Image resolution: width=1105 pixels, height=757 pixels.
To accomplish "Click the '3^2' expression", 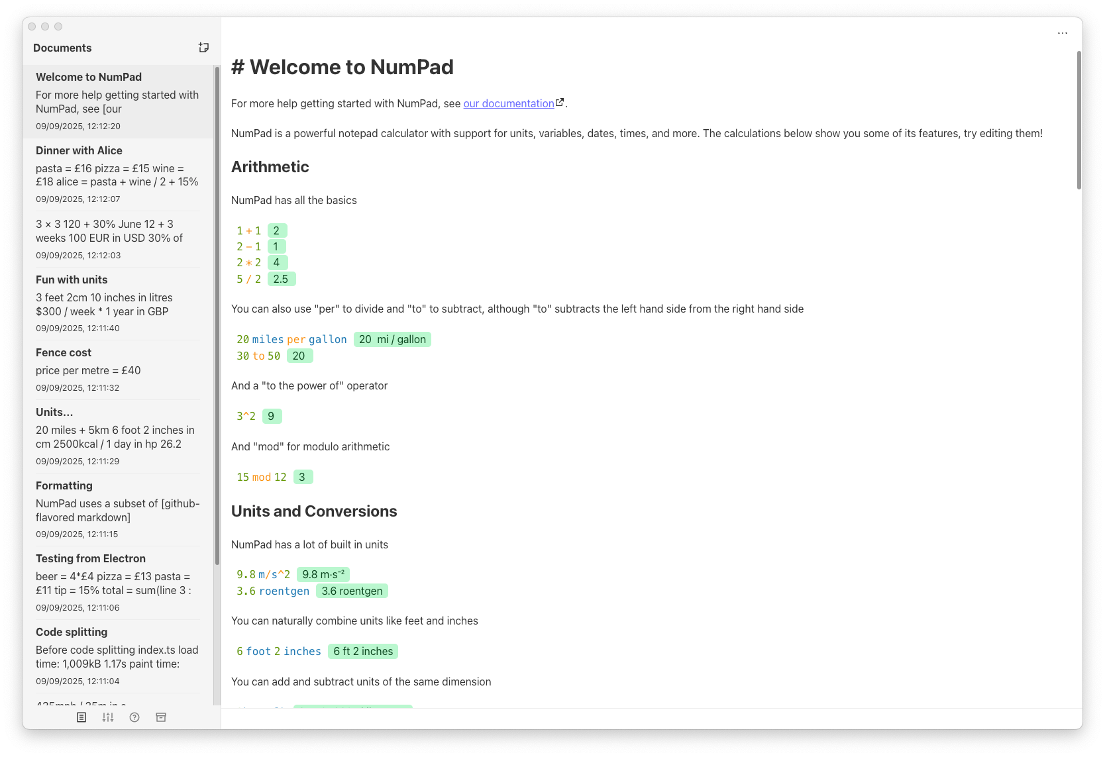I will coord(246,416).
